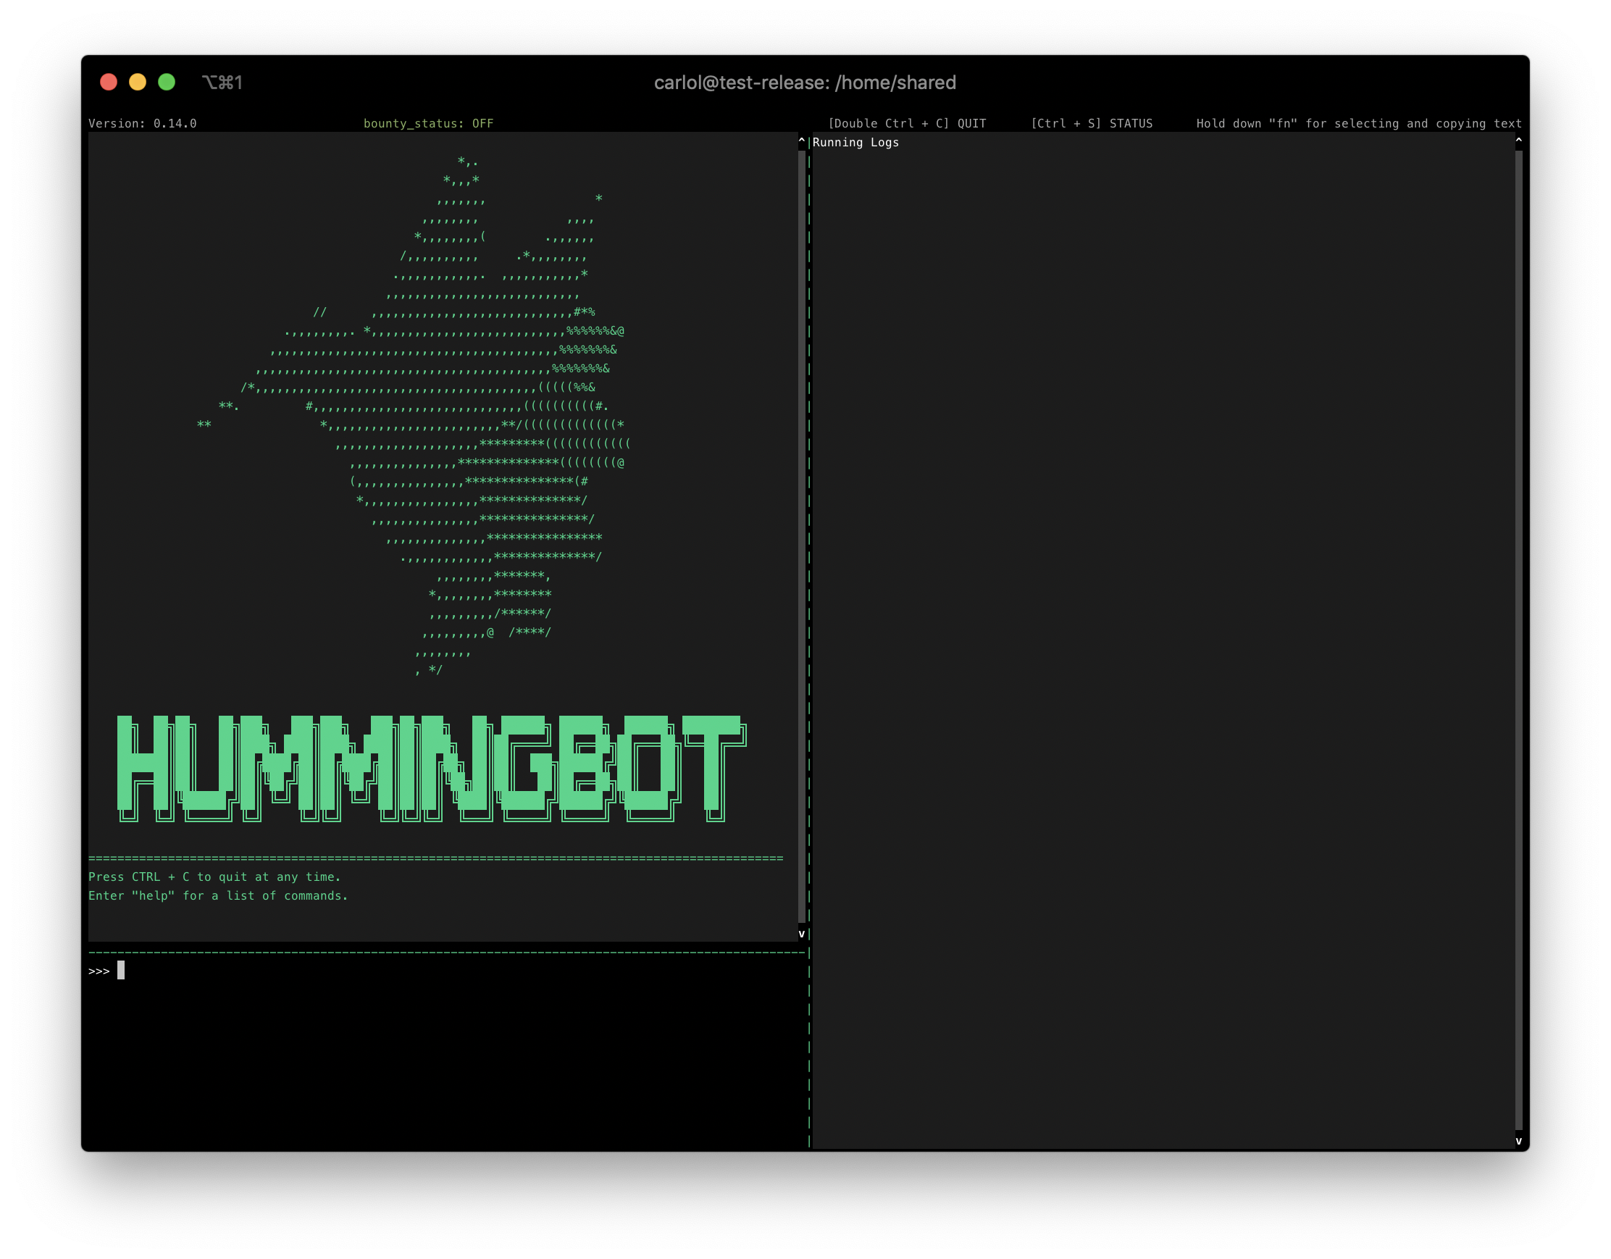
Task: Click the red close window button
Action: [109, 82]
